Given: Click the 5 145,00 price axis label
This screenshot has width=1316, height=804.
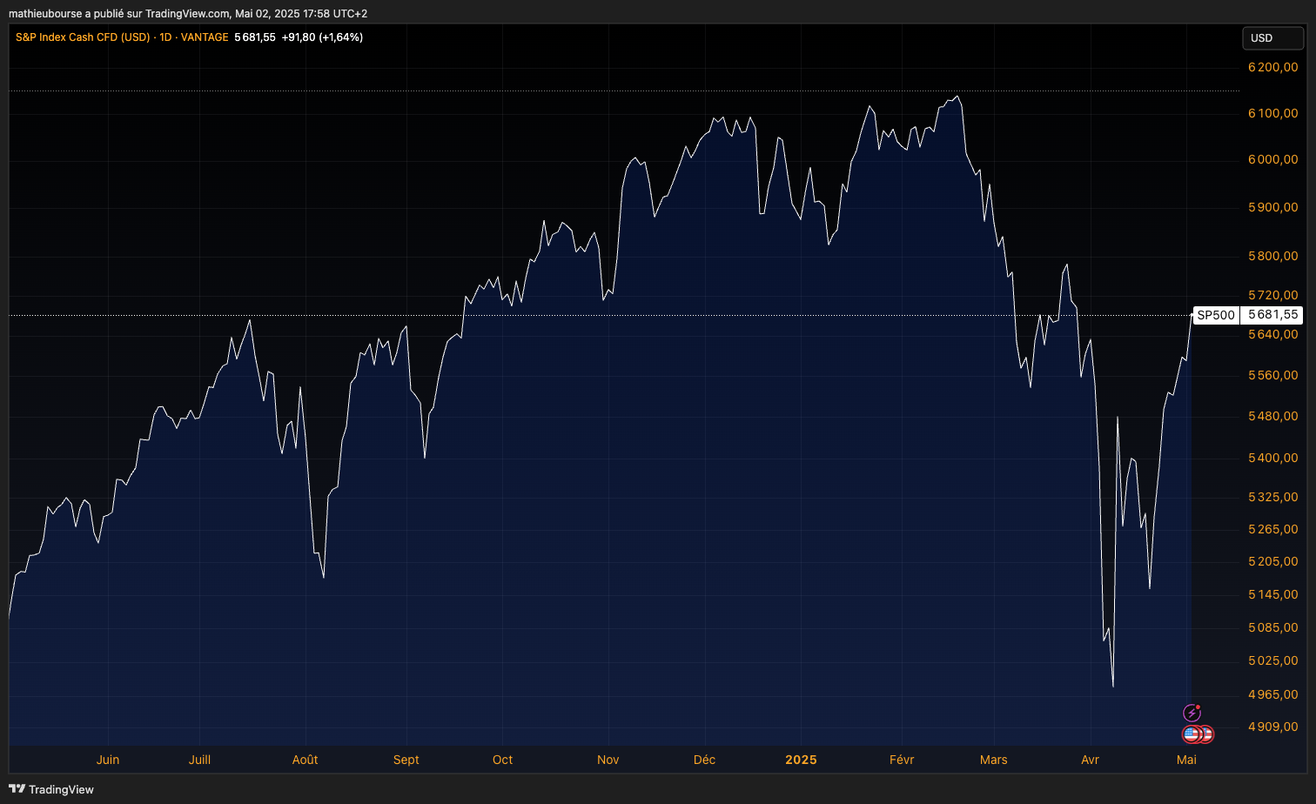Looking at the screenshot, I should coord(1272,594).
